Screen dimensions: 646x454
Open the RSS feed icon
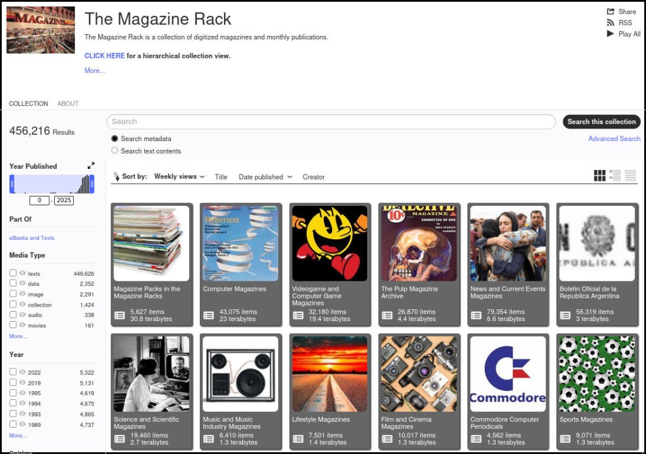tap(610, 23)
